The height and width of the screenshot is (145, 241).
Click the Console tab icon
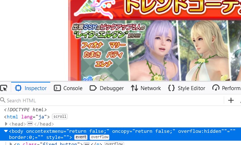click(x=57, y=88)
